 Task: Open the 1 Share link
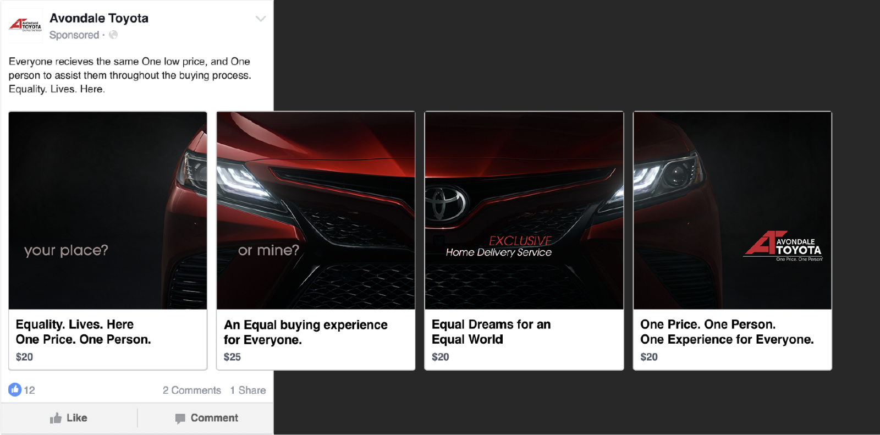coord(248,390)
